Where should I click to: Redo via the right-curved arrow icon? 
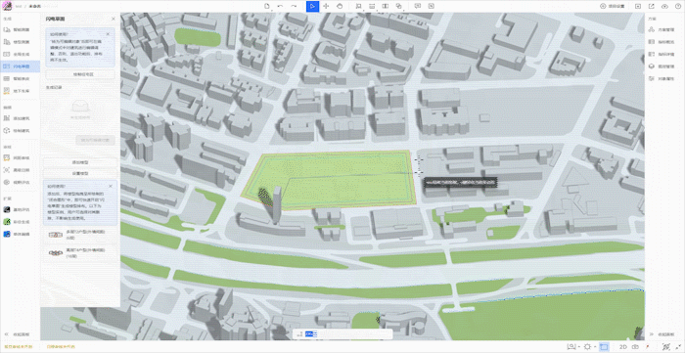[294, 6]
